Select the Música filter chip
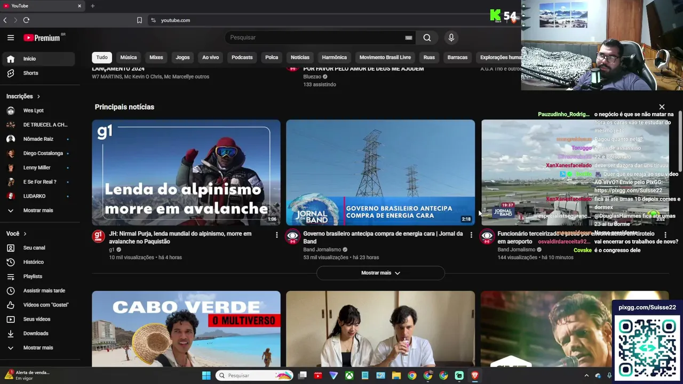 (129, 58)
